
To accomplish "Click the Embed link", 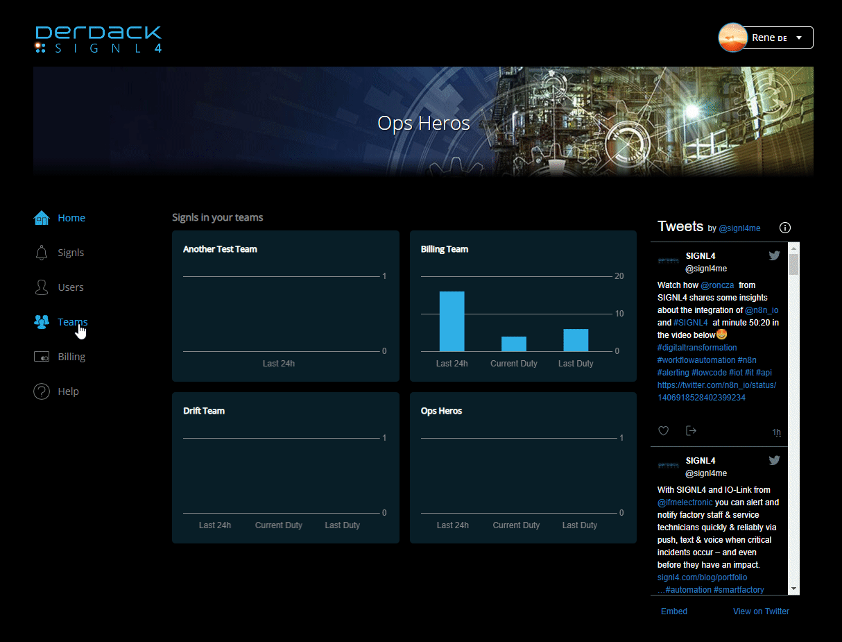I will point(674,611).
